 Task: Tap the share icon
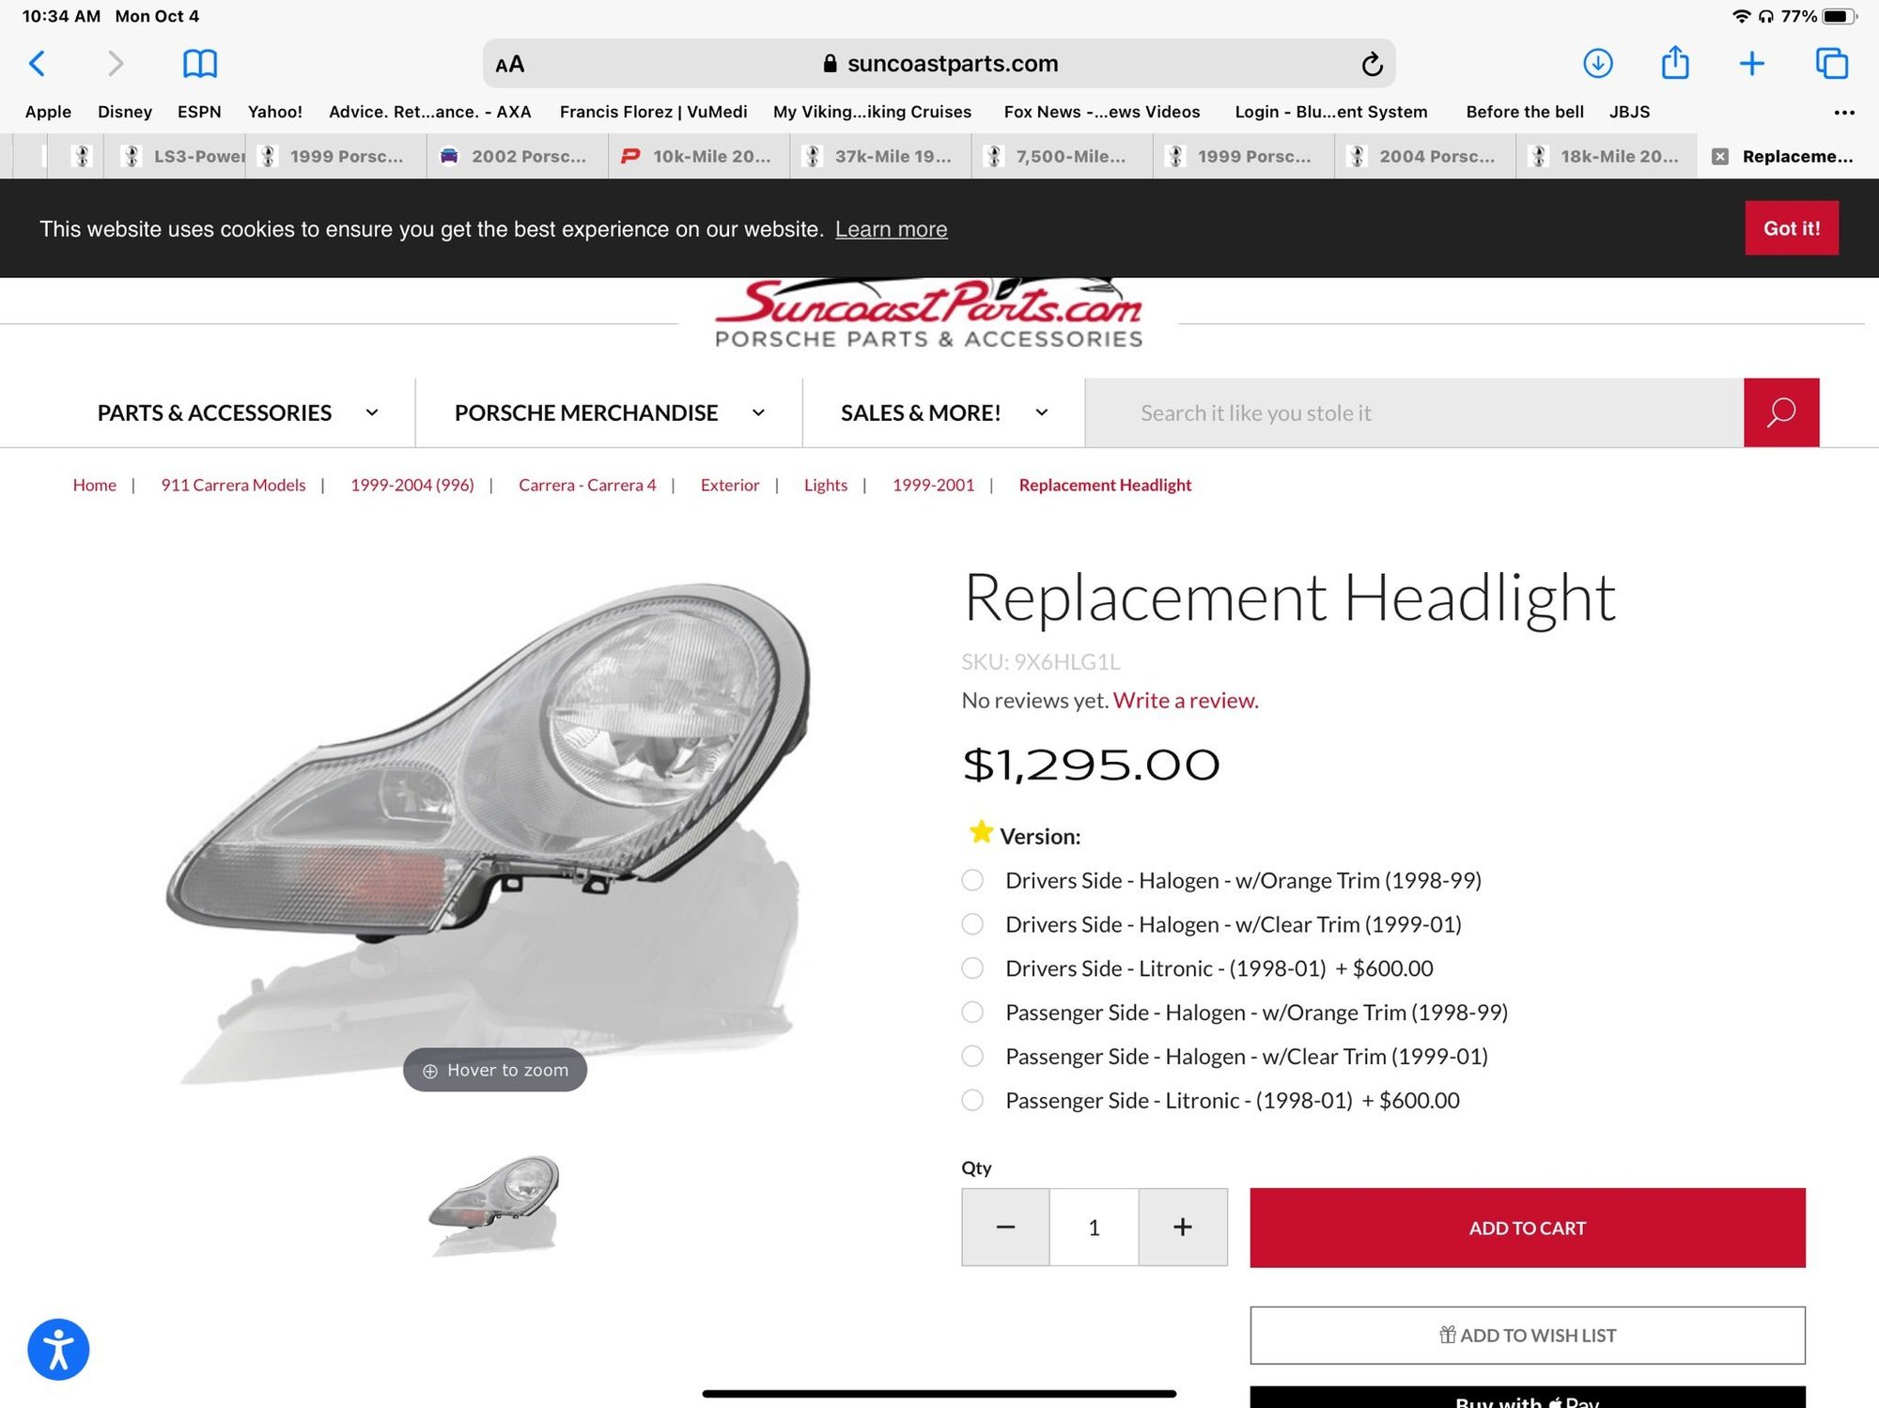point(1675,63)
